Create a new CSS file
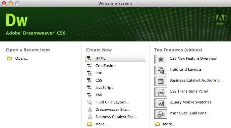 point(99,80)
